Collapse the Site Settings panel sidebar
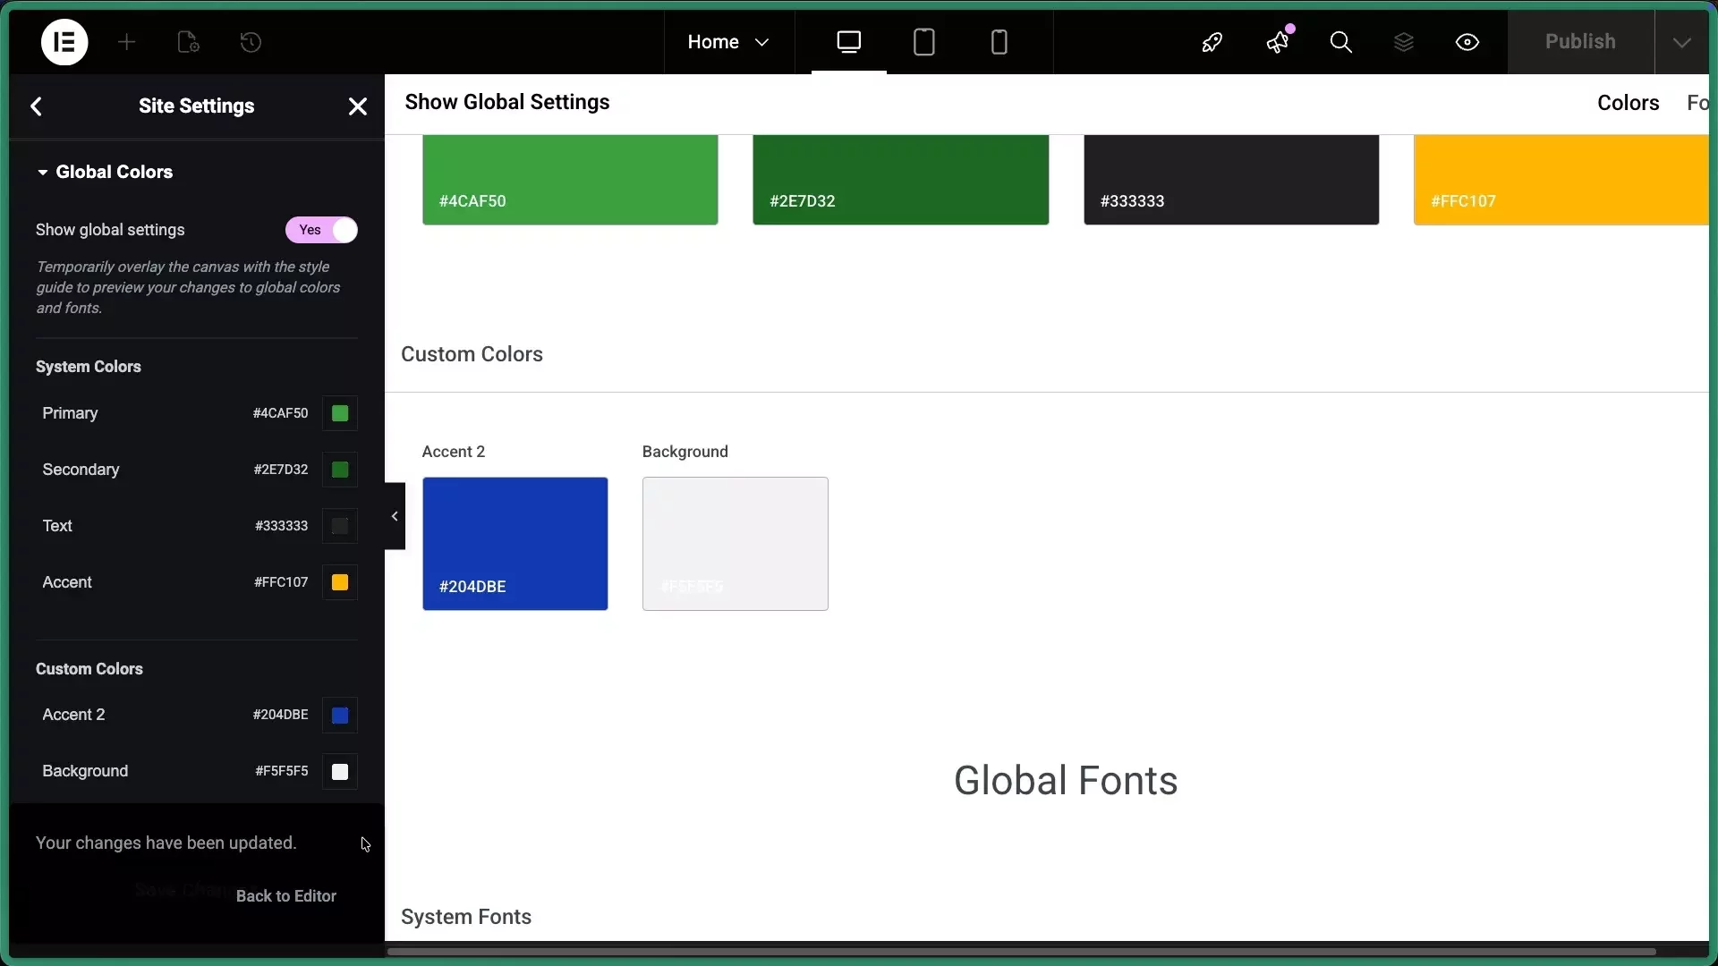 pyautogui.click(x=394, y=517)
